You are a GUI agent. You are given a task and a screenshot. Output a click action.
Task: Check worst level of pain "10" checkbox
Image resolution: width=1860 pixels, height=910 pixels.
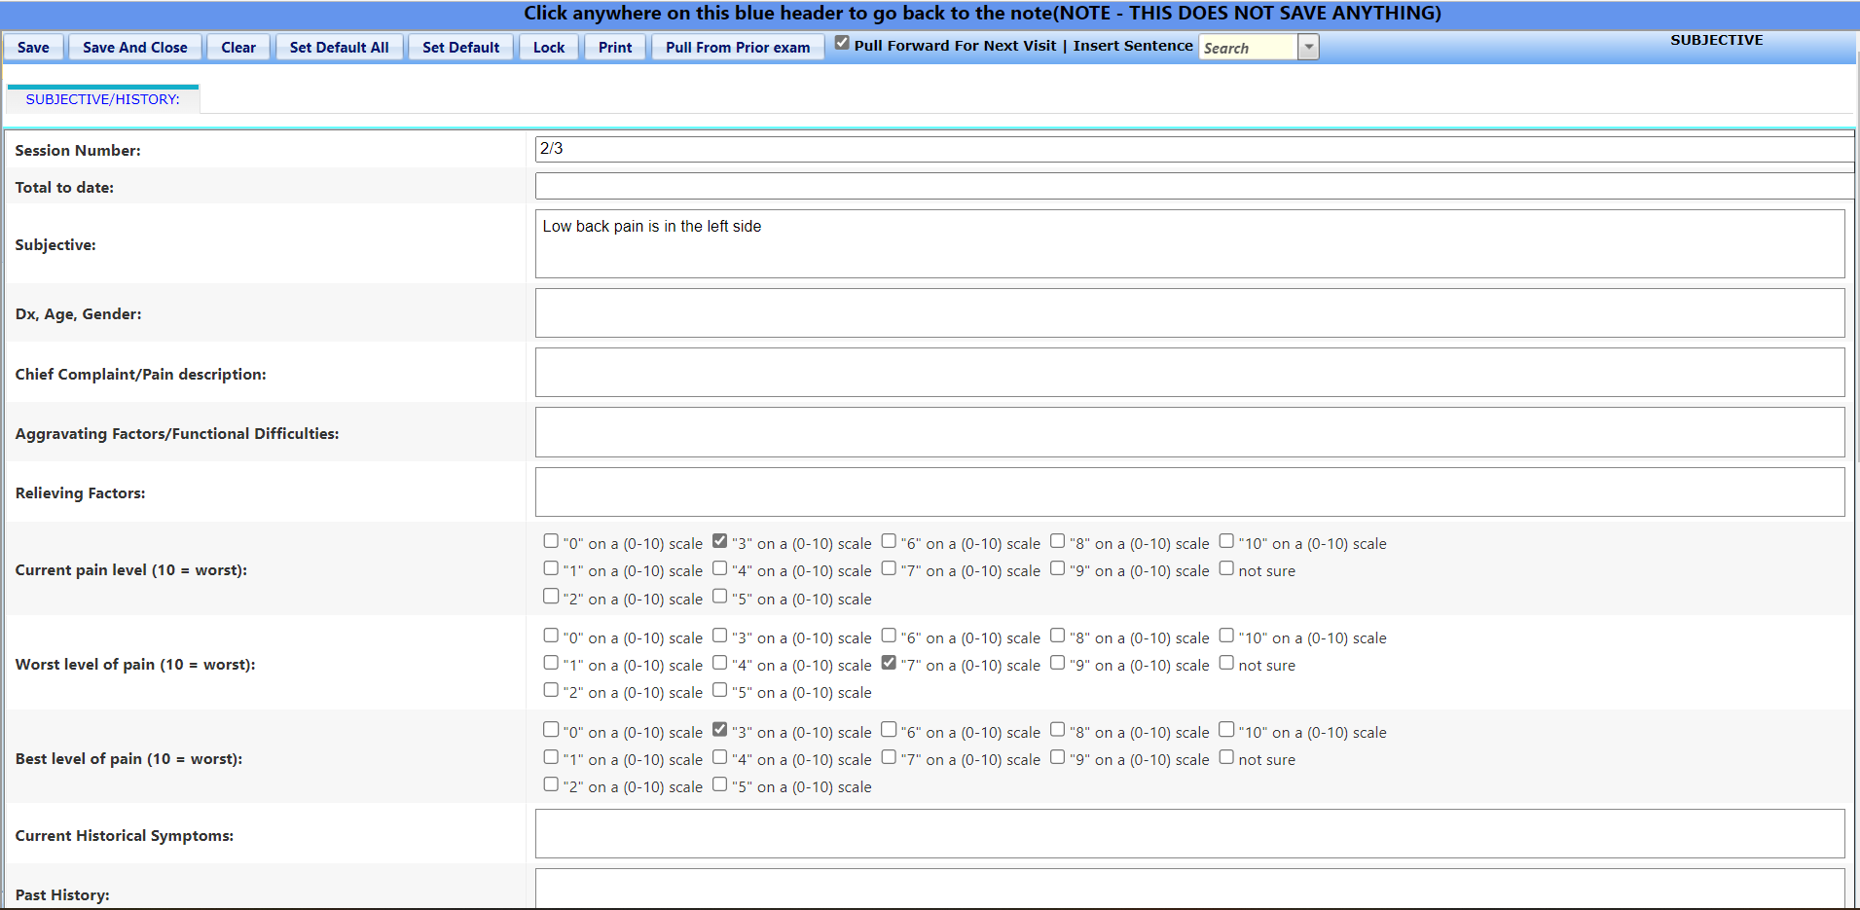[1226, 636]
